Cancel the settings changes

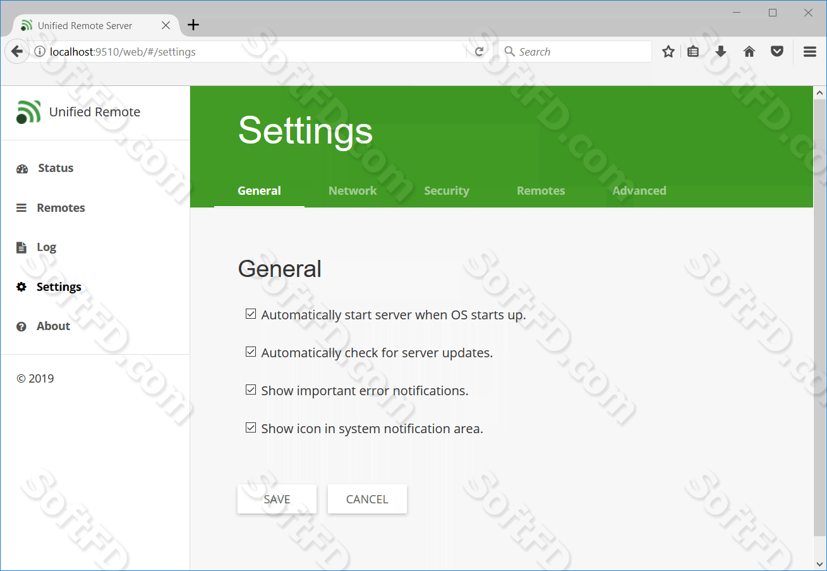[367, 499]
